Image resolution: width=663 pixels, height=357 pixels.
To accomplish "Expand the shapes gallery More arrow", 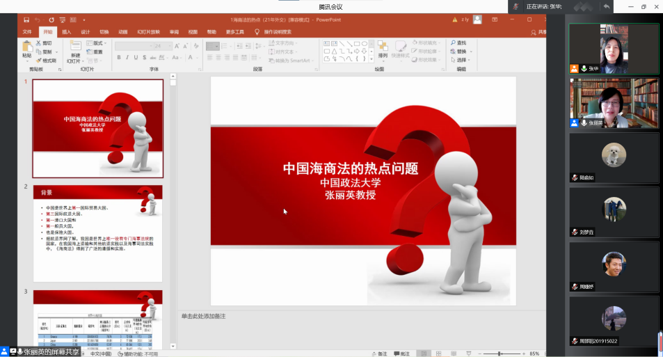I will pyautogui.click(x=372, y=60).
